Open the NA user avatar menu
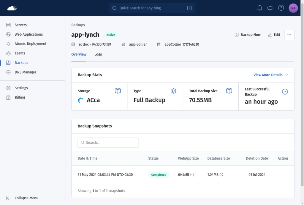Screen dimensions: 304x205 coord(293,8)
